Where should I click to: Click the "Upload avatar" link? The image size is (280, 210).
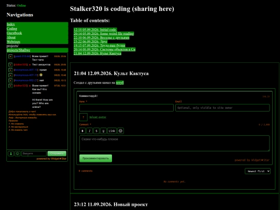(x=97, y=117)
